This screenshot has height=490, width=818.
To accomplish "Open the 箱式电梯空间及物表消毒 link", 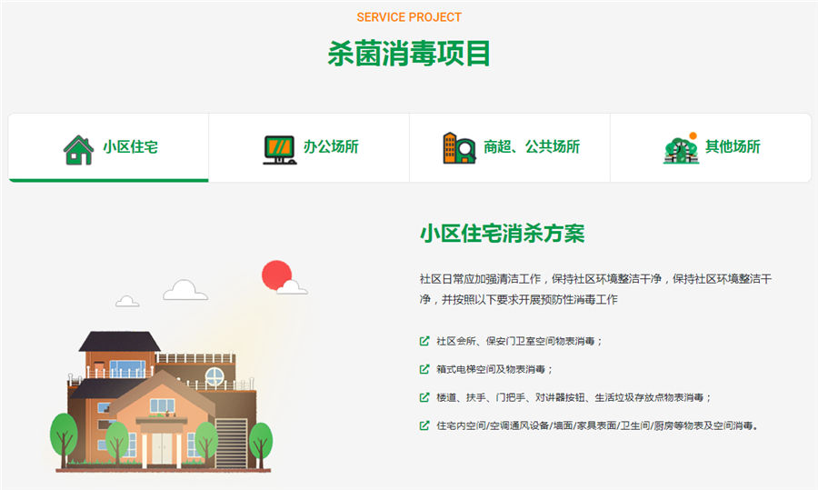I will tap(494, 369).
